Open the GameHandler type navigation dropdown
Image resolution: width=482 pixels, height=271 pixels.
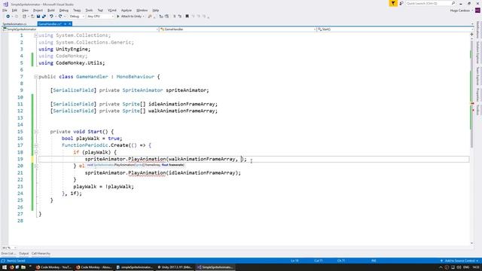click(238, 29)
